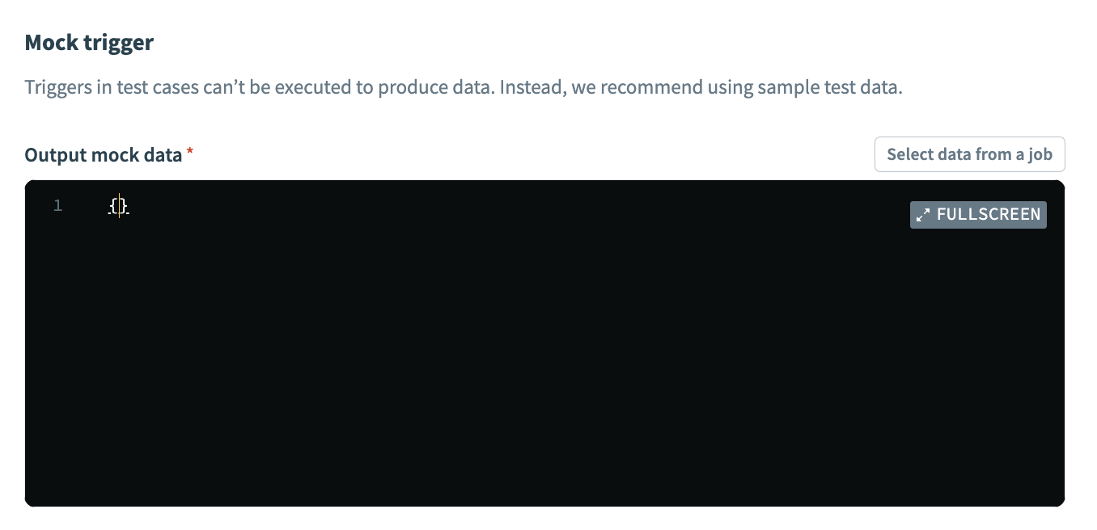
Task: Click the Select data from a job button
Action: 969,154
